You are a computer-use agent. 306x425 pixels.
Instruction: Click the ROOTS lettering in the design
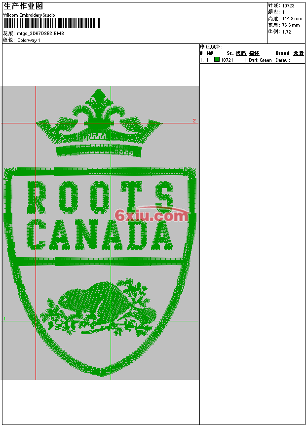100,198
